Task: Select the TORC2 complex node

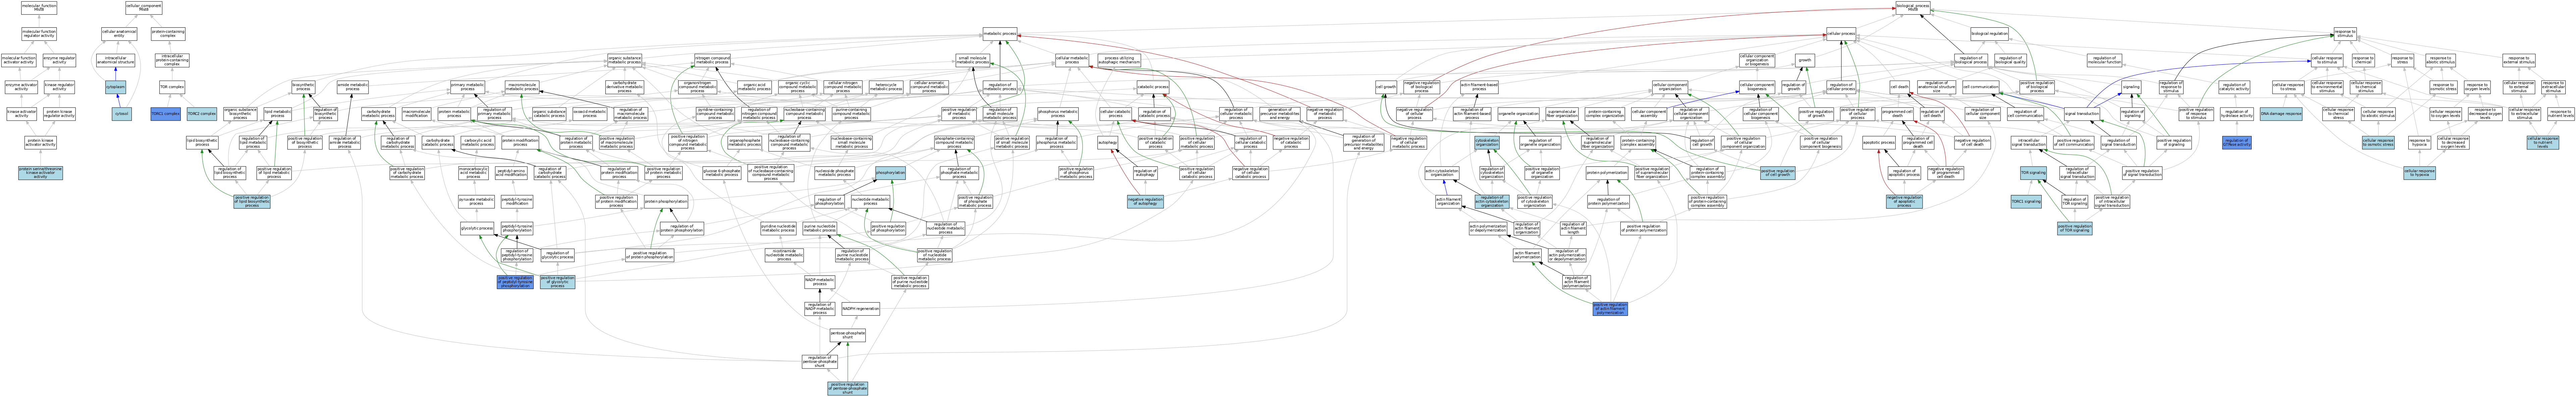Action: click(202, 114)
